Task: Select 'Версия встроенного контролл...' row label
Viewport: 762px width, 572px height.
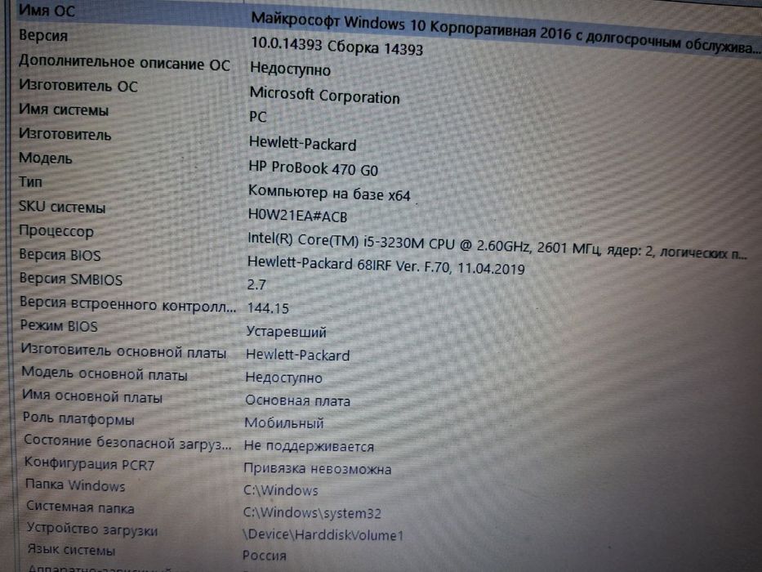Action: 127,305
